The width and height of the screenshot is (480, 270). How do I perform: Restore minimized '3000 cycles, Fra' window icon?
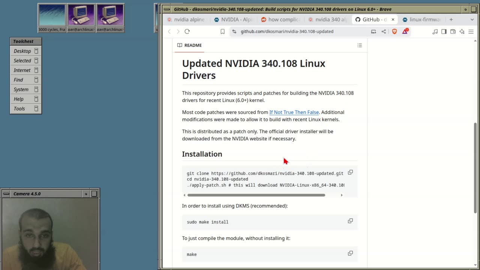(x=52, y=18)
